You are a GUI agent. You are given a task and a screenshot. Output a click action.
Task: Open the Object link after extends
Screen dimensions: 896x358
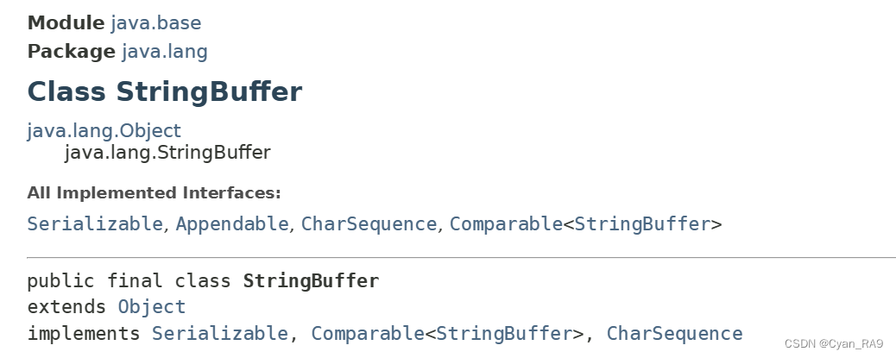(x=151, y=307)
